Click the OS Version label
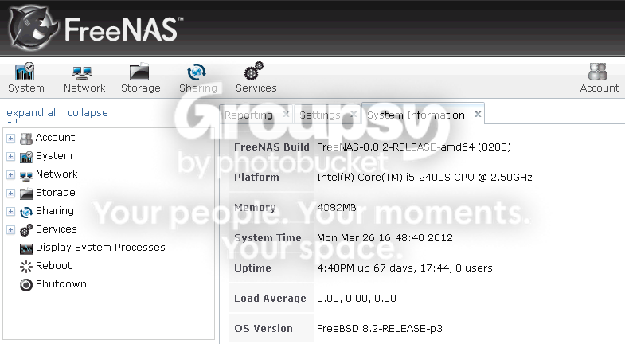This screenshot has width=625, height=344. pyautogui.click(x=263, y=329)
